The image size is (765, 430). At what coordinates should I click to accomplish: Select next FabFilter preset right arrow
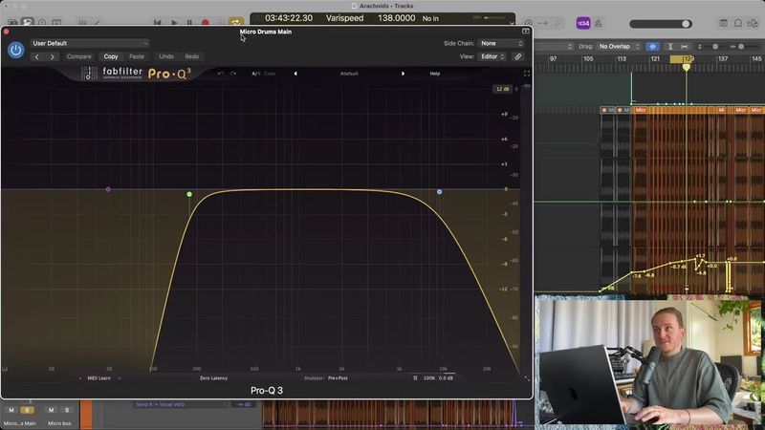click(403, 74)
